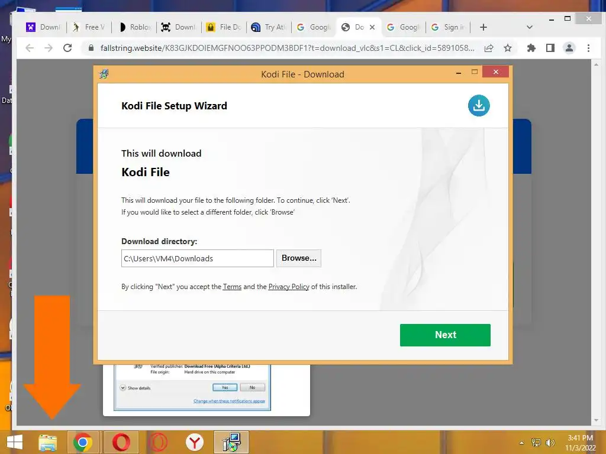
Task: Switch to the Try Atl browser tab
Action: click(x=269, y=27)
